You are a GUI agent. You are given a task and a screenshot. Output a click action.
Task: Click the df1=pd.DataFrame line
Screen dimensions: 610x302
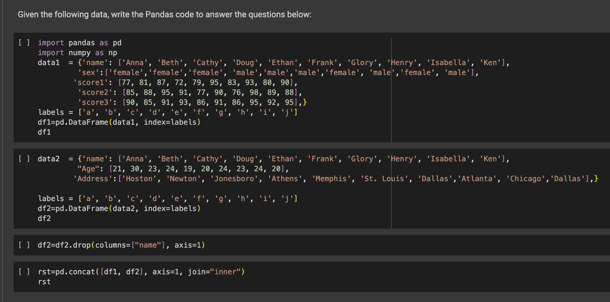[119, 122]
